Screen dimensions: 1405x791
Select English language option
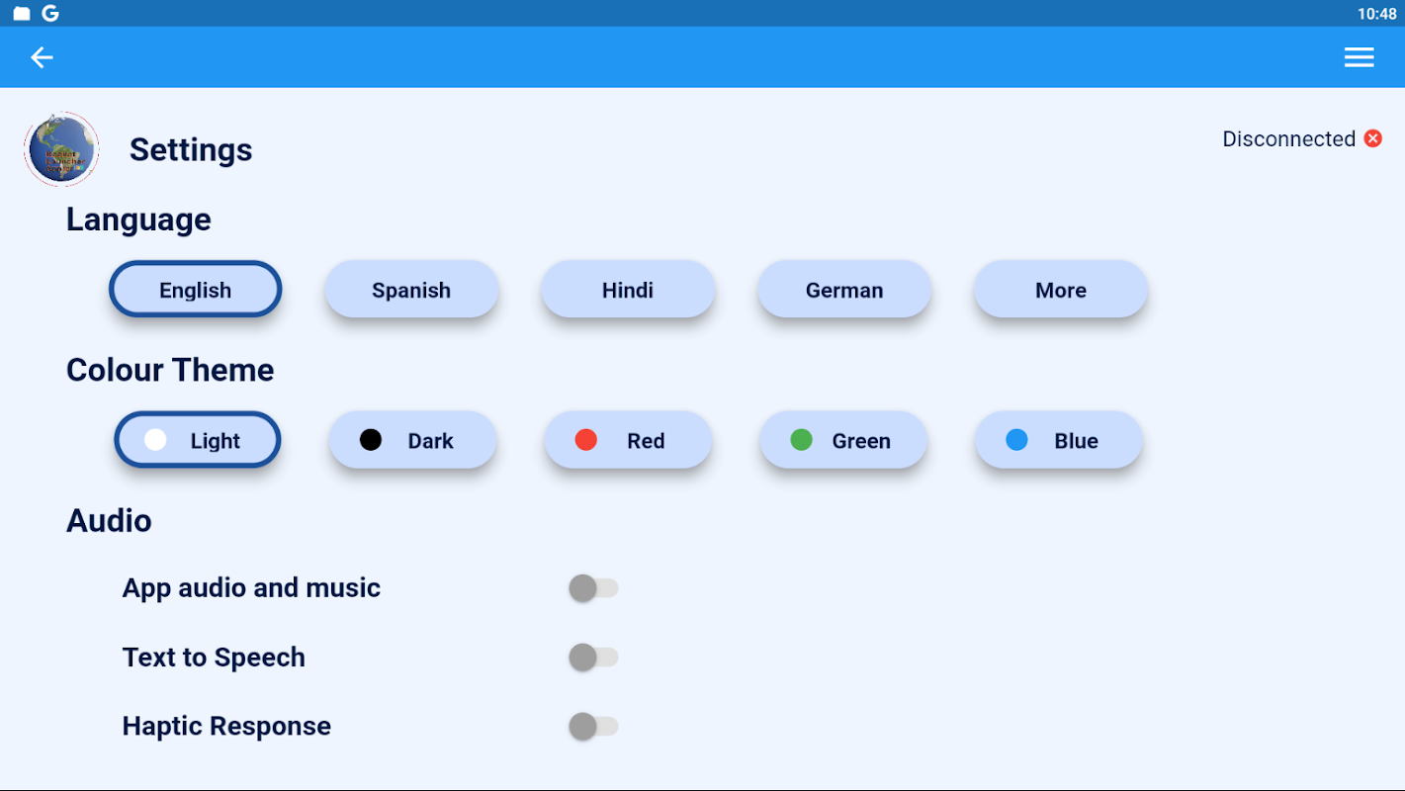(x=196, y=290)
